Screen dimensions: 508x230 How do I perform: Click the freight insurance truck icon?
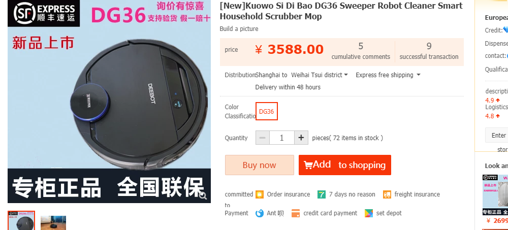click(387, 194)
